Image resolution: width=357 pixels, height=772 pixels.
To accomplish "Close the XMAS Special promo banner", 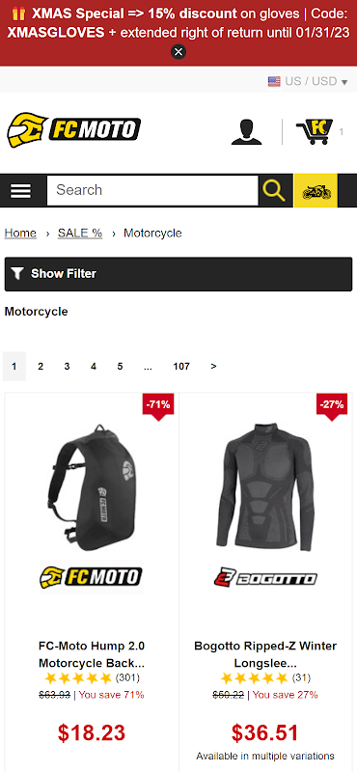I will pos(178,52).
